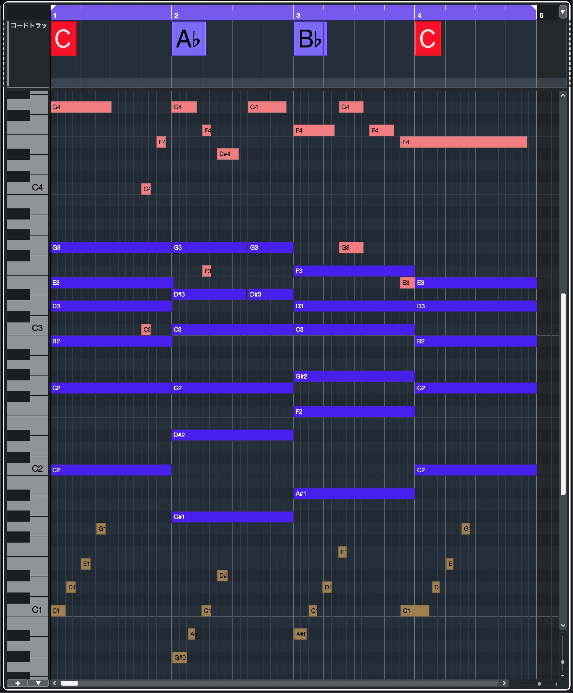Select the short pink F3 note

(207, 271)
